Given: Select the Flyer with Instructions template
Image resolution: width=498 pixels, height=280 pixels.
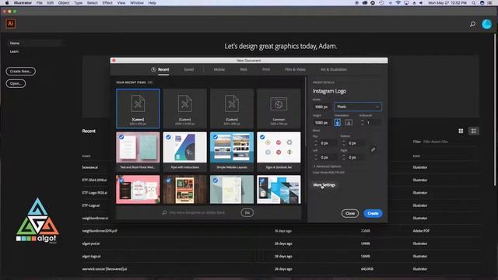Looking at the screenshot, I should [185, 152].
